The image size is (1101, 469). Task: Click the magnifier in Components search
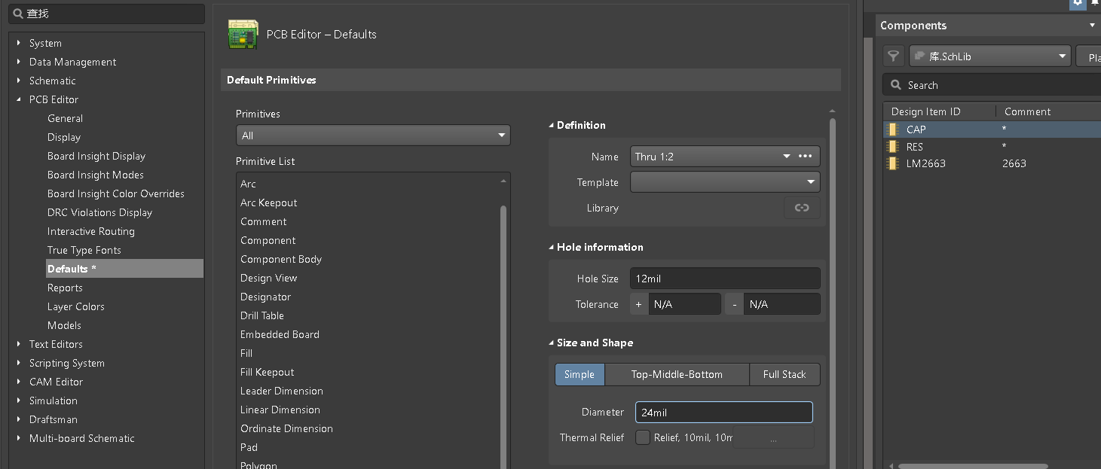click(x=896, y=85)
